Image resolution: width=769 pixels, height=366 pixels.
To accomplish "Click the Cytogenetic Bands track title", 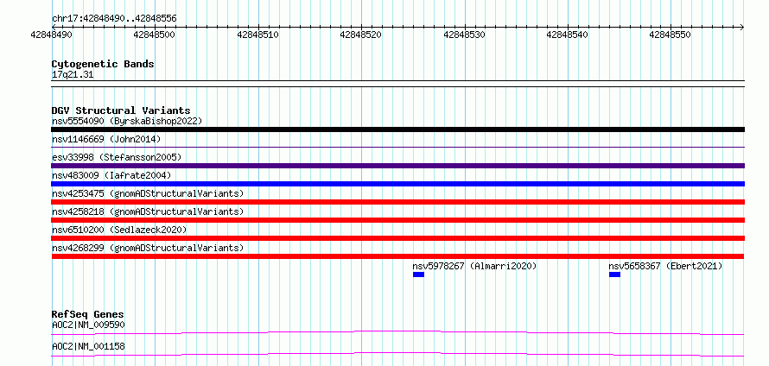I will pyautogui.click(x=103, y=64).
